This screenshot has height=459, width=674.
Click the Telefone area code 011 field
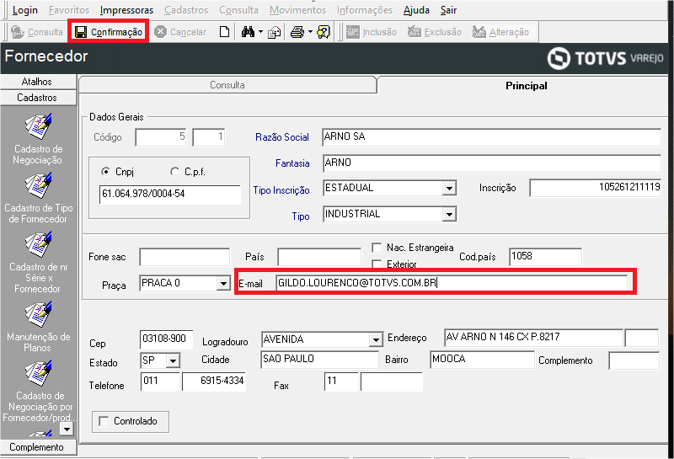(160, 382)
